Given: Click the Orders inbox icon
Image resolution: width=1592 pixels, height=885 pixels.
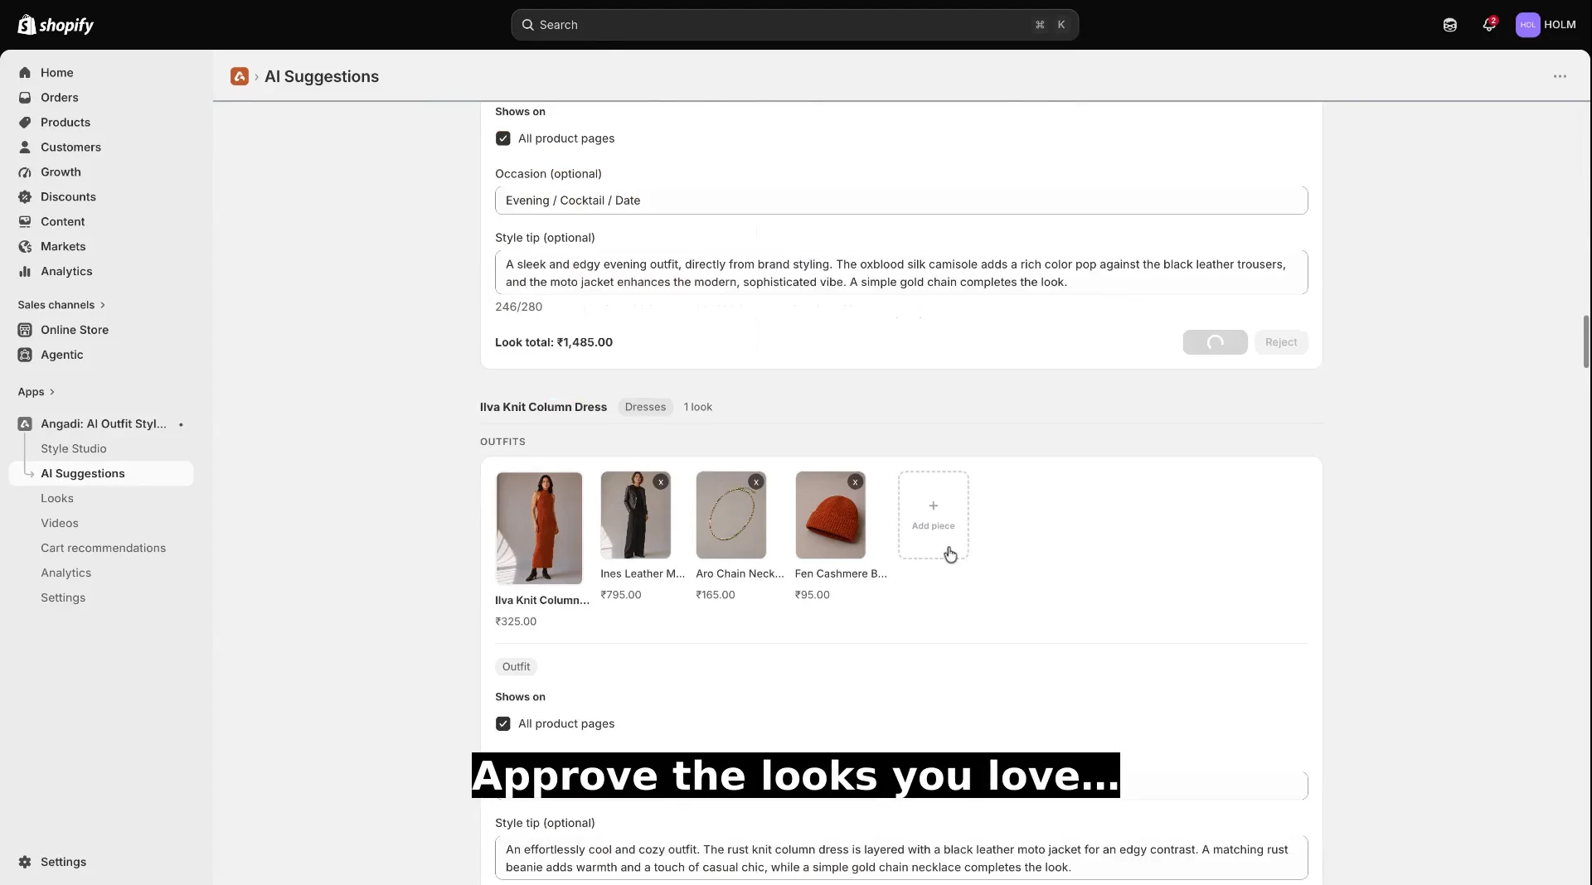Looking at the screenshot, I should pyautogui.click(x=25, y=98).
